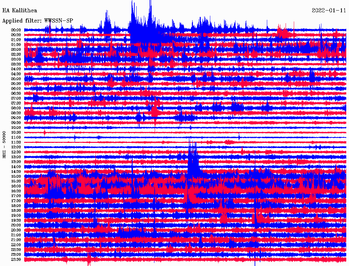349x266 pixels.
Task: Select the 01:30 time label
Action: point(16,45)
